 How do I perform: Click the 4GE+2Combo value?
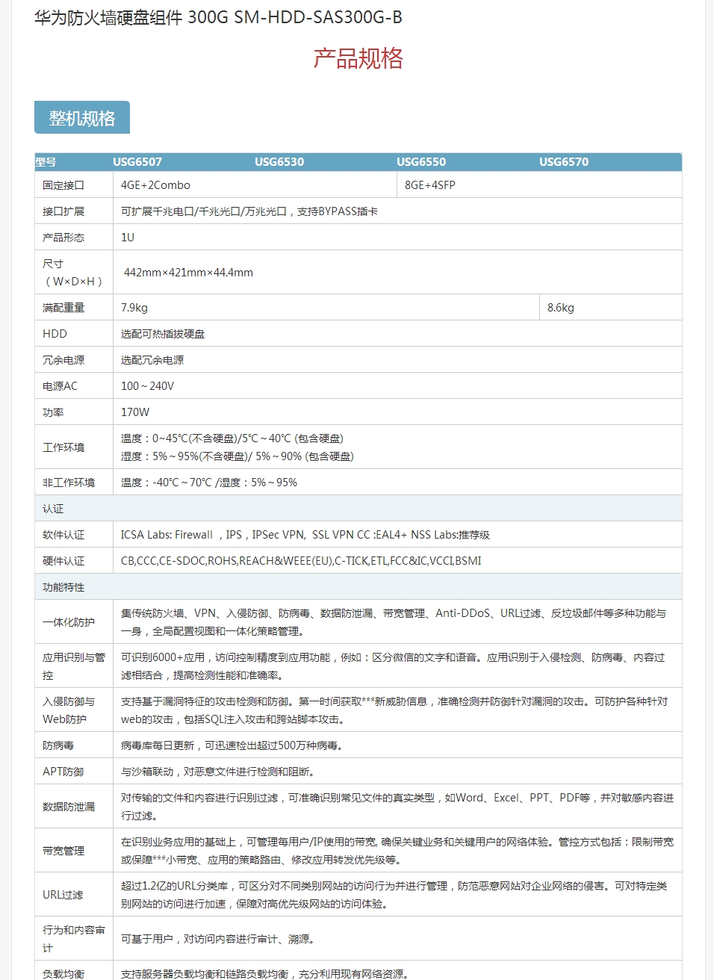point(155,185)
